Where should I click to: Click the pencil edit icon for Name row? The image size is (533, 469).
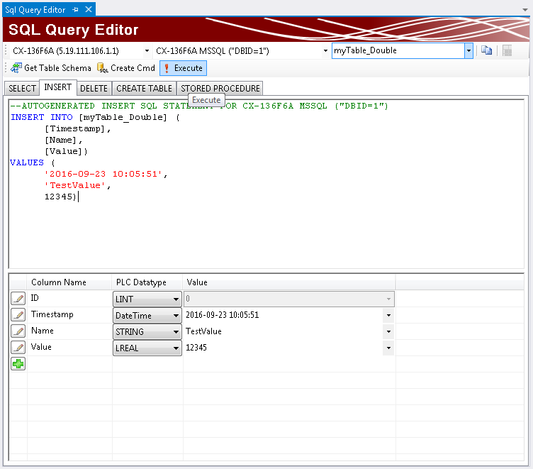pos(18,331)
